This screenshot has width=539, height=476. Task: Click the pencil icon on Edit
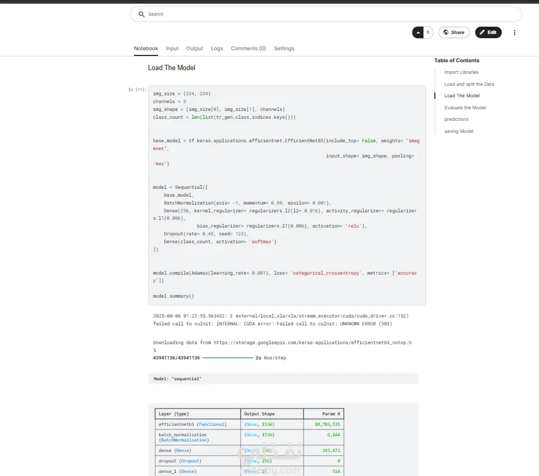click(x=482, y=32)
